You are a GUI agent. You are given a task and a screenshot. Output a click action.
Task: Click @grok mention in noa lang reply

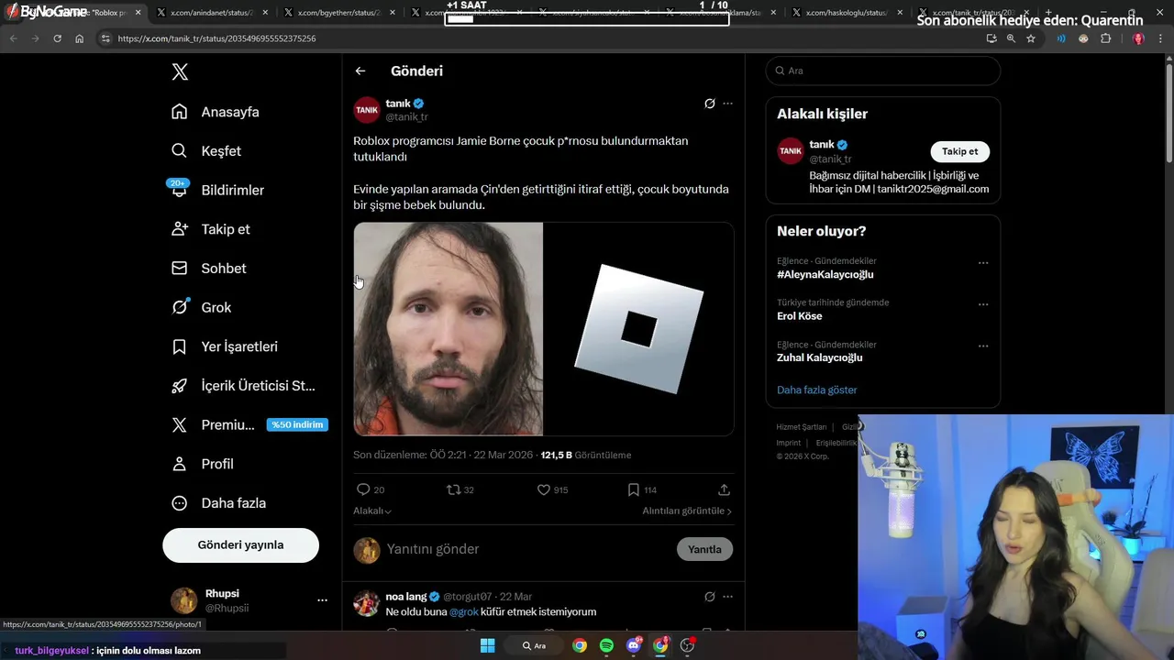pos(463,611)
